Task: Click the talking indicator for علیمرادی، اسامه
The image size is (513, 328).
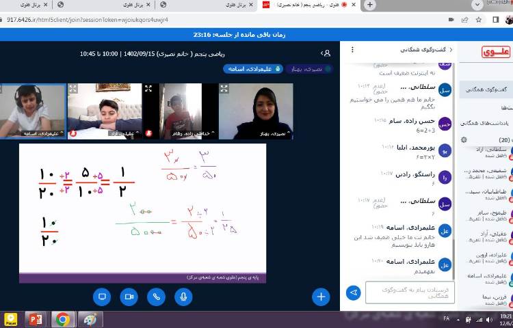Action: click(253, 69)
